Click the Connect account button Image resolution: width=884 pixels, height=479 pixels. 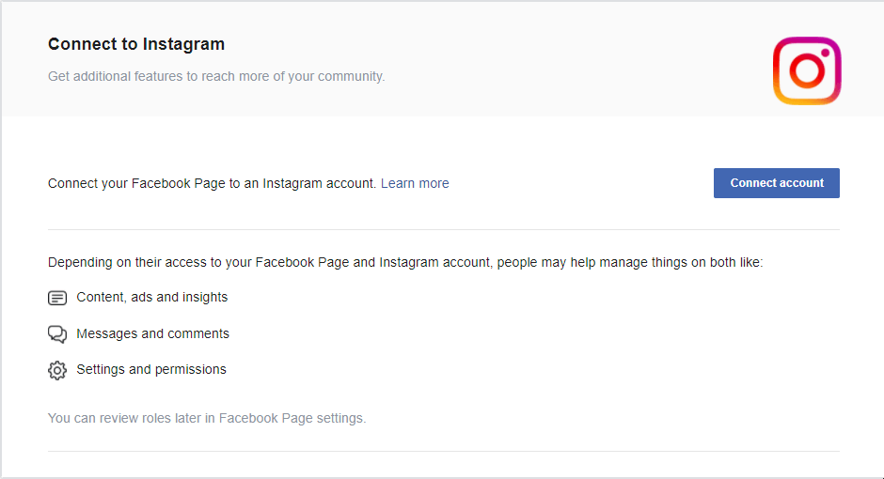point(776,183)
